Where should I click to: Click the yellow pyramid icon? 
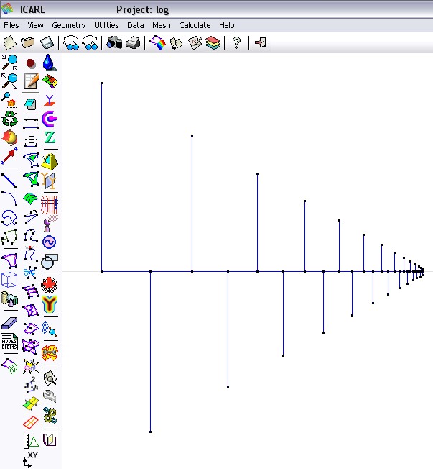[50, 162]
